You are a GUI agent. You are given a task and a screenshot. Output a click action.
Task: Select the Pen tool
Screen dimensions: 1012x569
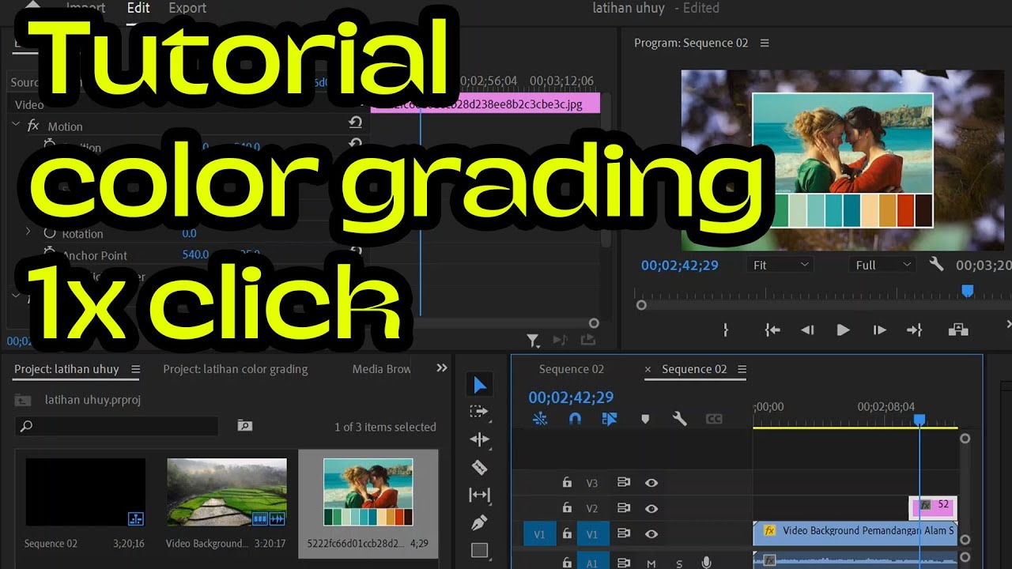[x=479, y=522]
